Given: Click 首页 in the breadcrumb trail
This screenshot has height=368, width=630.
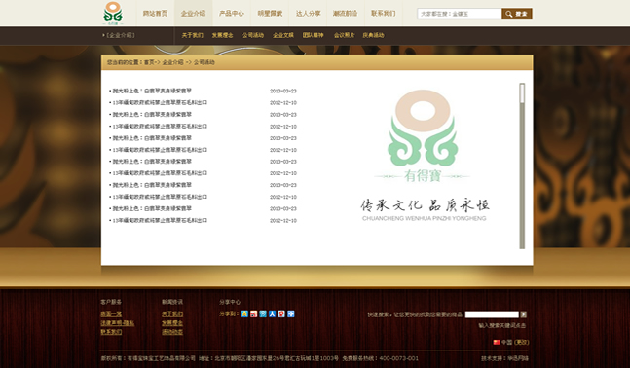Looking at the screenshot, I should pyautogui.click(x=149, y=62).
